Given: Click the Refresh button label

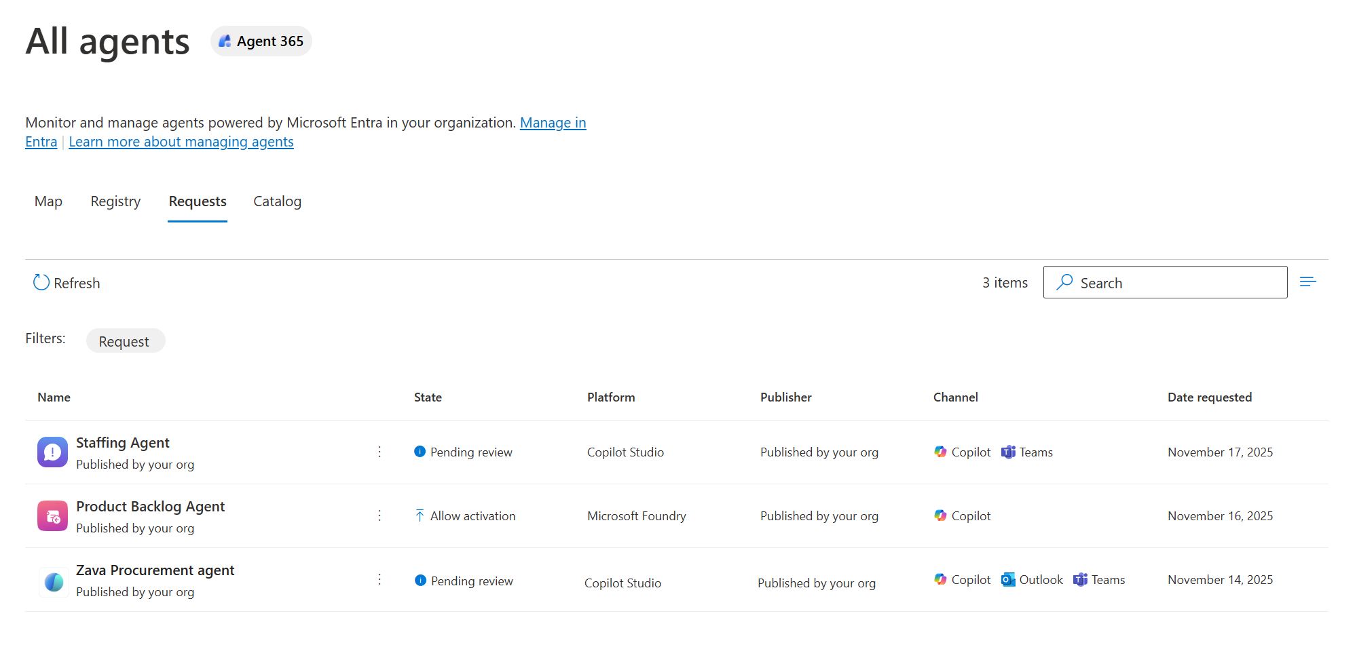Looking at the screenshot, I should (77, 284).
